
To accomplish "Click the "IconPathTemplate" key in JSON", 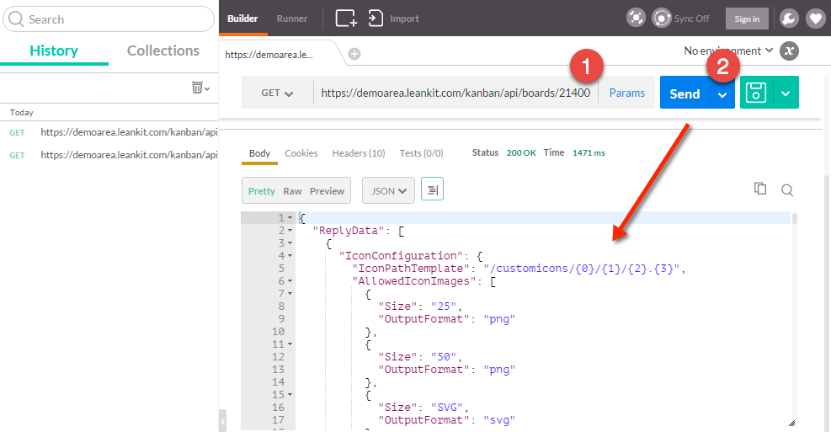I will (x=411, y=269).
